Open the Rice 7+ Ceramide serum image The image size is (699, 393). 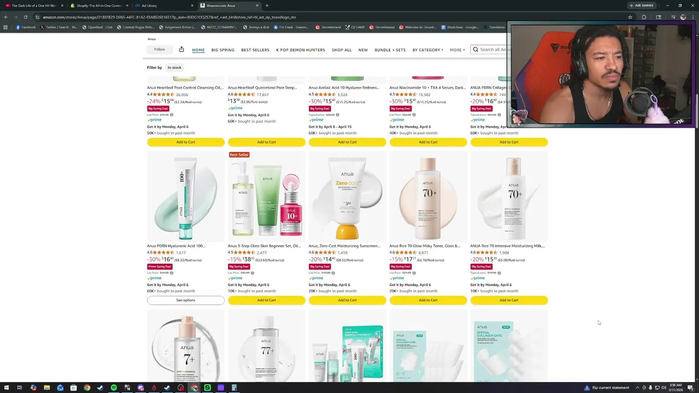coord(186,347)
